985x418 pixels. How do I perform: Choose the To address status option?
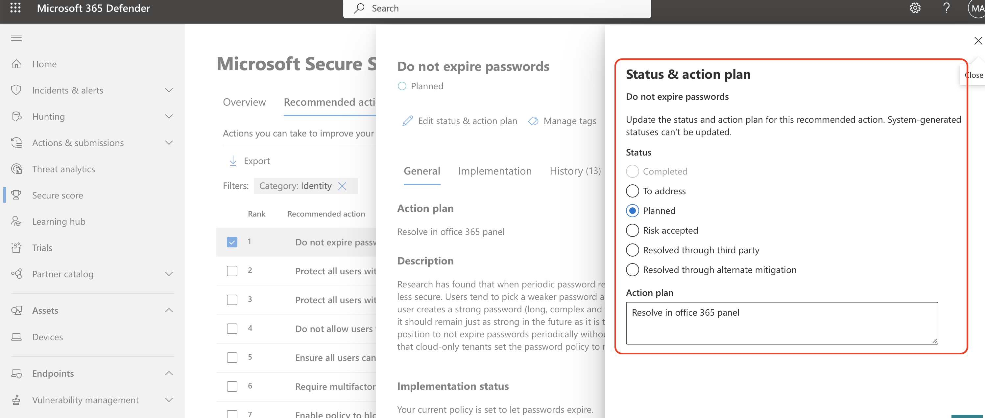(x=633, y=191)
